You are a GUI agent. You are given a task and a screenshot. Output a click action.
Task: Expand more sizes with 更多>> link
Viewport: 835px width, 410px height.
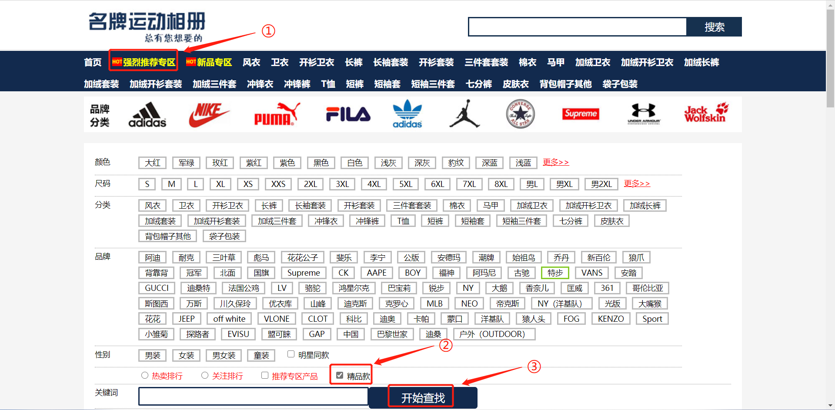point(637,183)
